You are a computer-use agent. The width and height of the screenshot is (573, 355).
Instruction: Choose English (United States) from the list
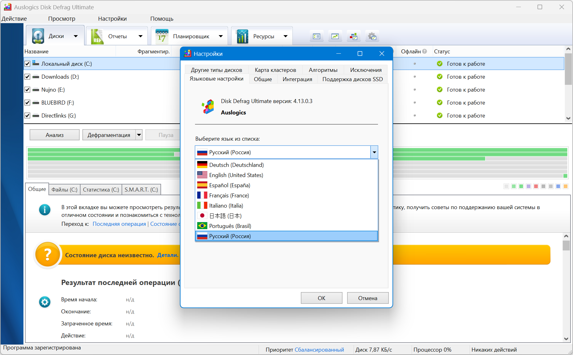[236, 175]
